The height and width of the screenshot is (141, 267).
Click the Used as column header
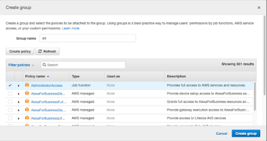[113, 76]
